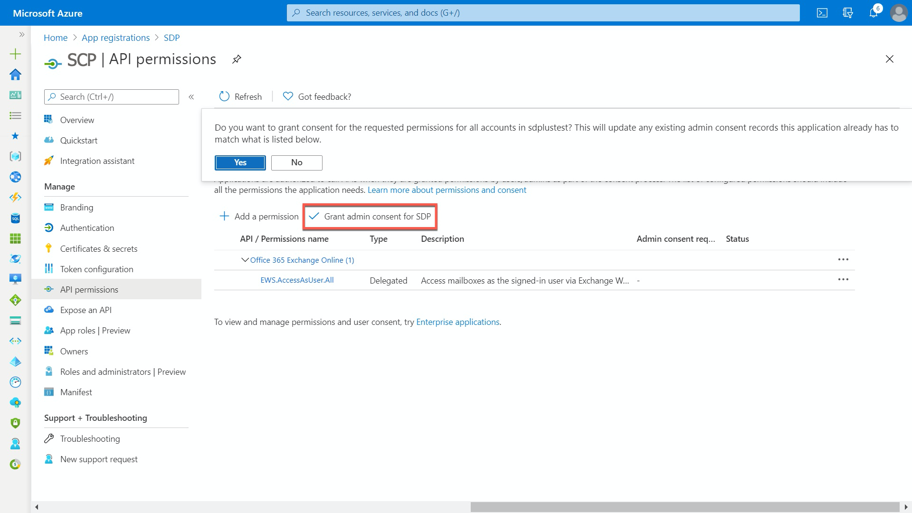This screenshot has width=912, height=513.
Task: Click the horizontal scrollbar thumb at bottom
Action: pyautogui.click(x=685, y=507)
